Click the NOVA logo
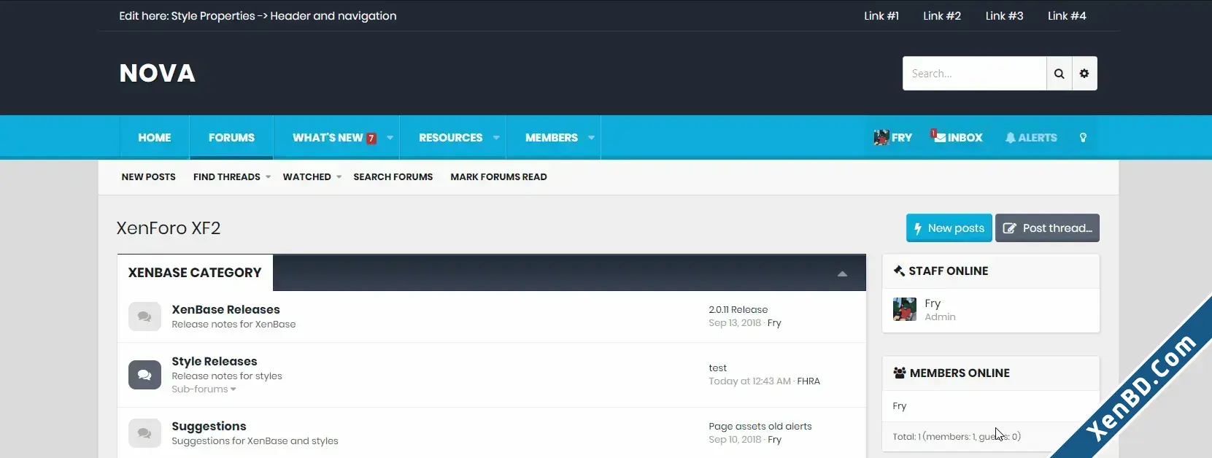The image size is (1212, 458). point(158,73)
